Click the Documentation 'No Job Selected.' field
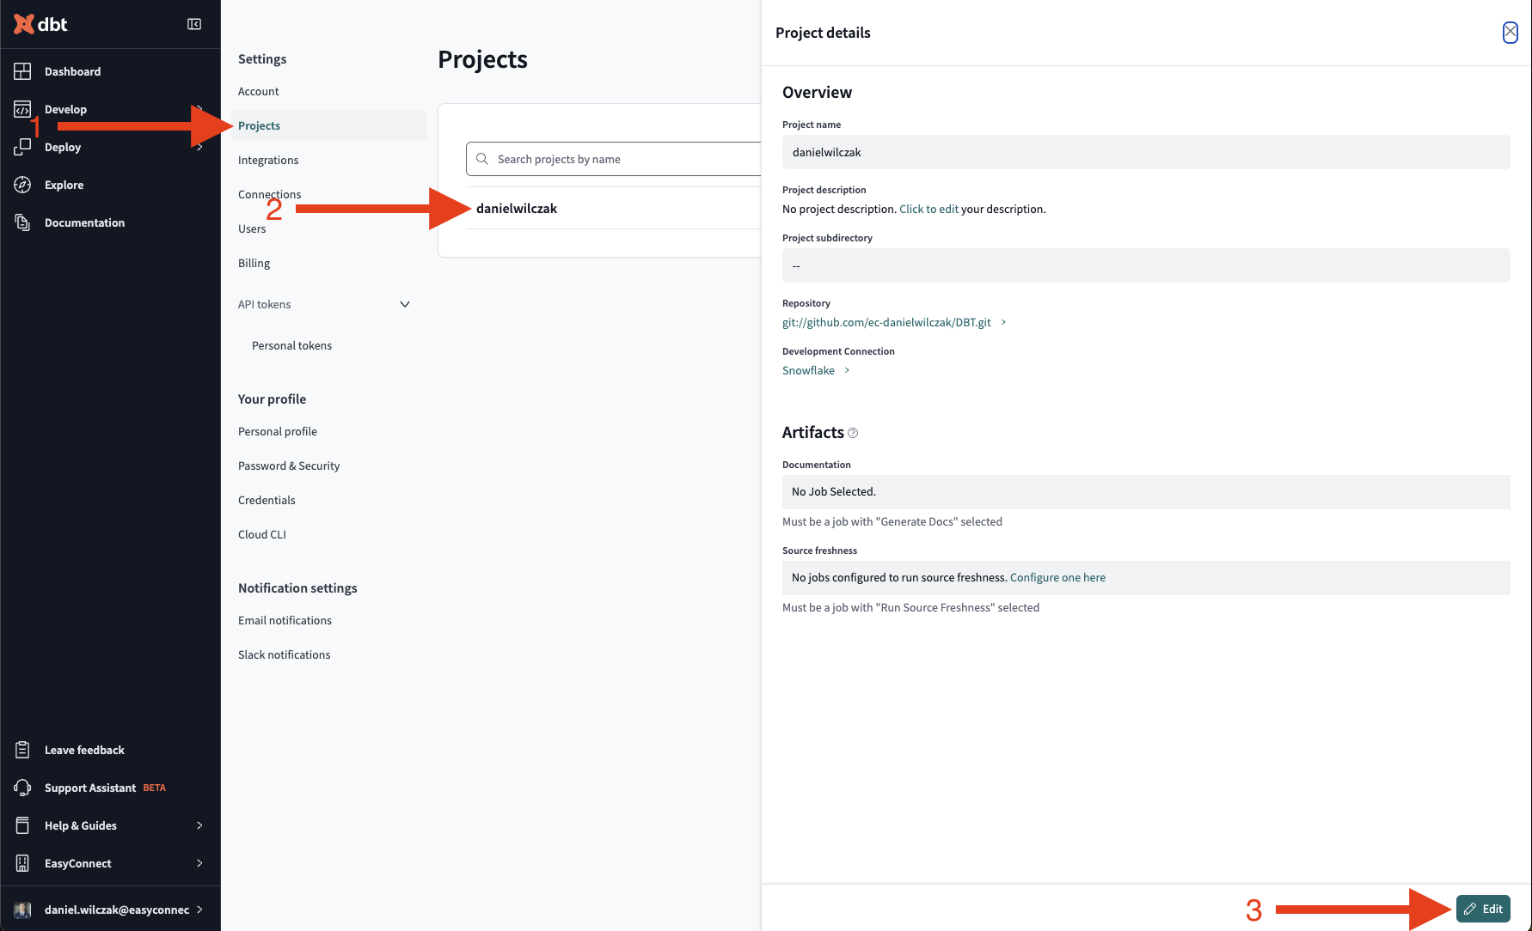Viewport: 1532px width, 931px height. [1146, 492]
